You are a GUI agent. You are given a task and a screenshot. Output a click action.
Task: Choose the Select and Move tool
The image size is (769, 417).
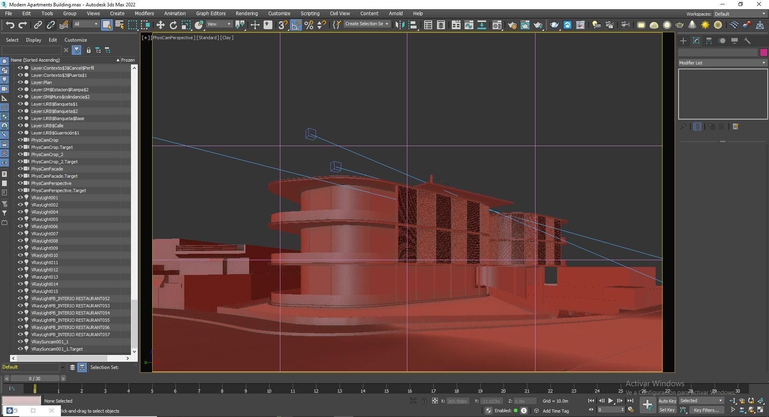pos(160,25)
